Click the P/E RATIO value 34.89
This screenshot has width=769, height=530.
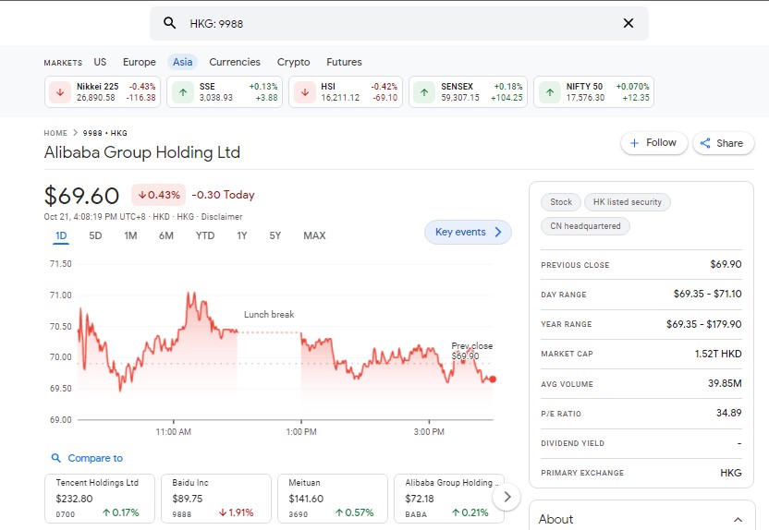tap(728, 413)
